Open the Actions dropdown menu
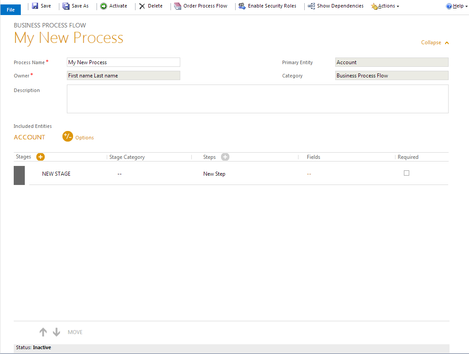The image size is (469, 354). click(385, 6)
